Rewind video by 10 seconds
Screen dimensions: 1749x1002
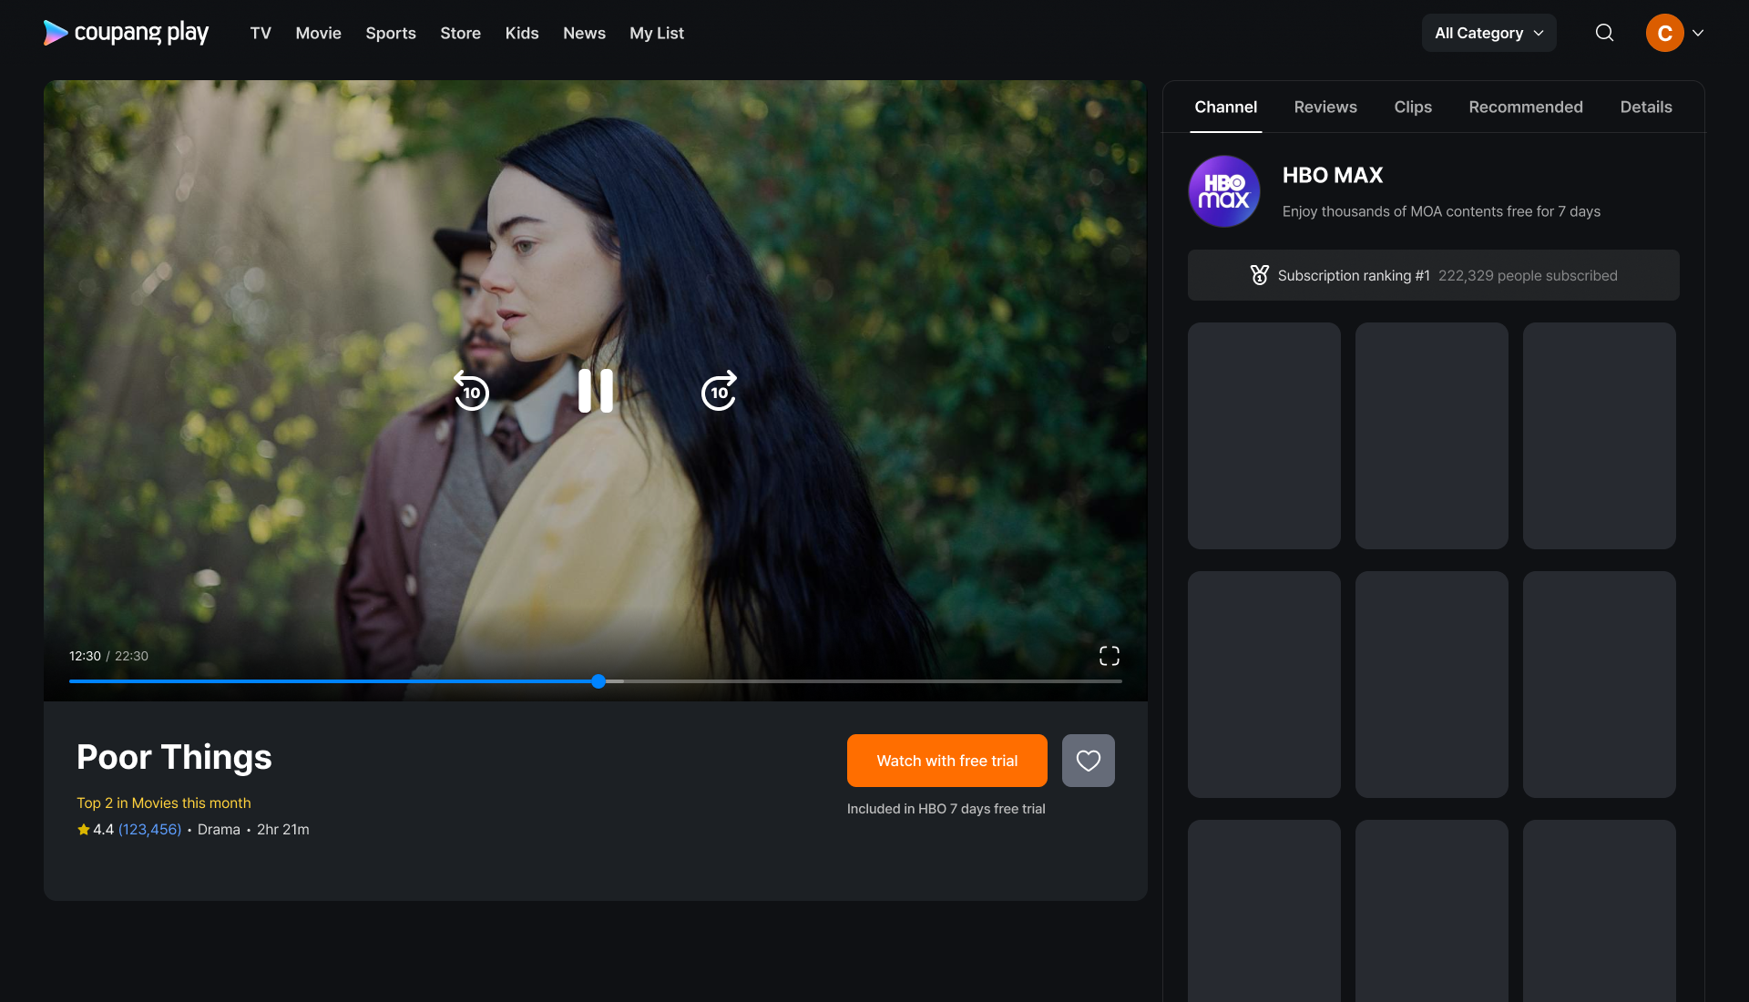click(x=471, y=391)
